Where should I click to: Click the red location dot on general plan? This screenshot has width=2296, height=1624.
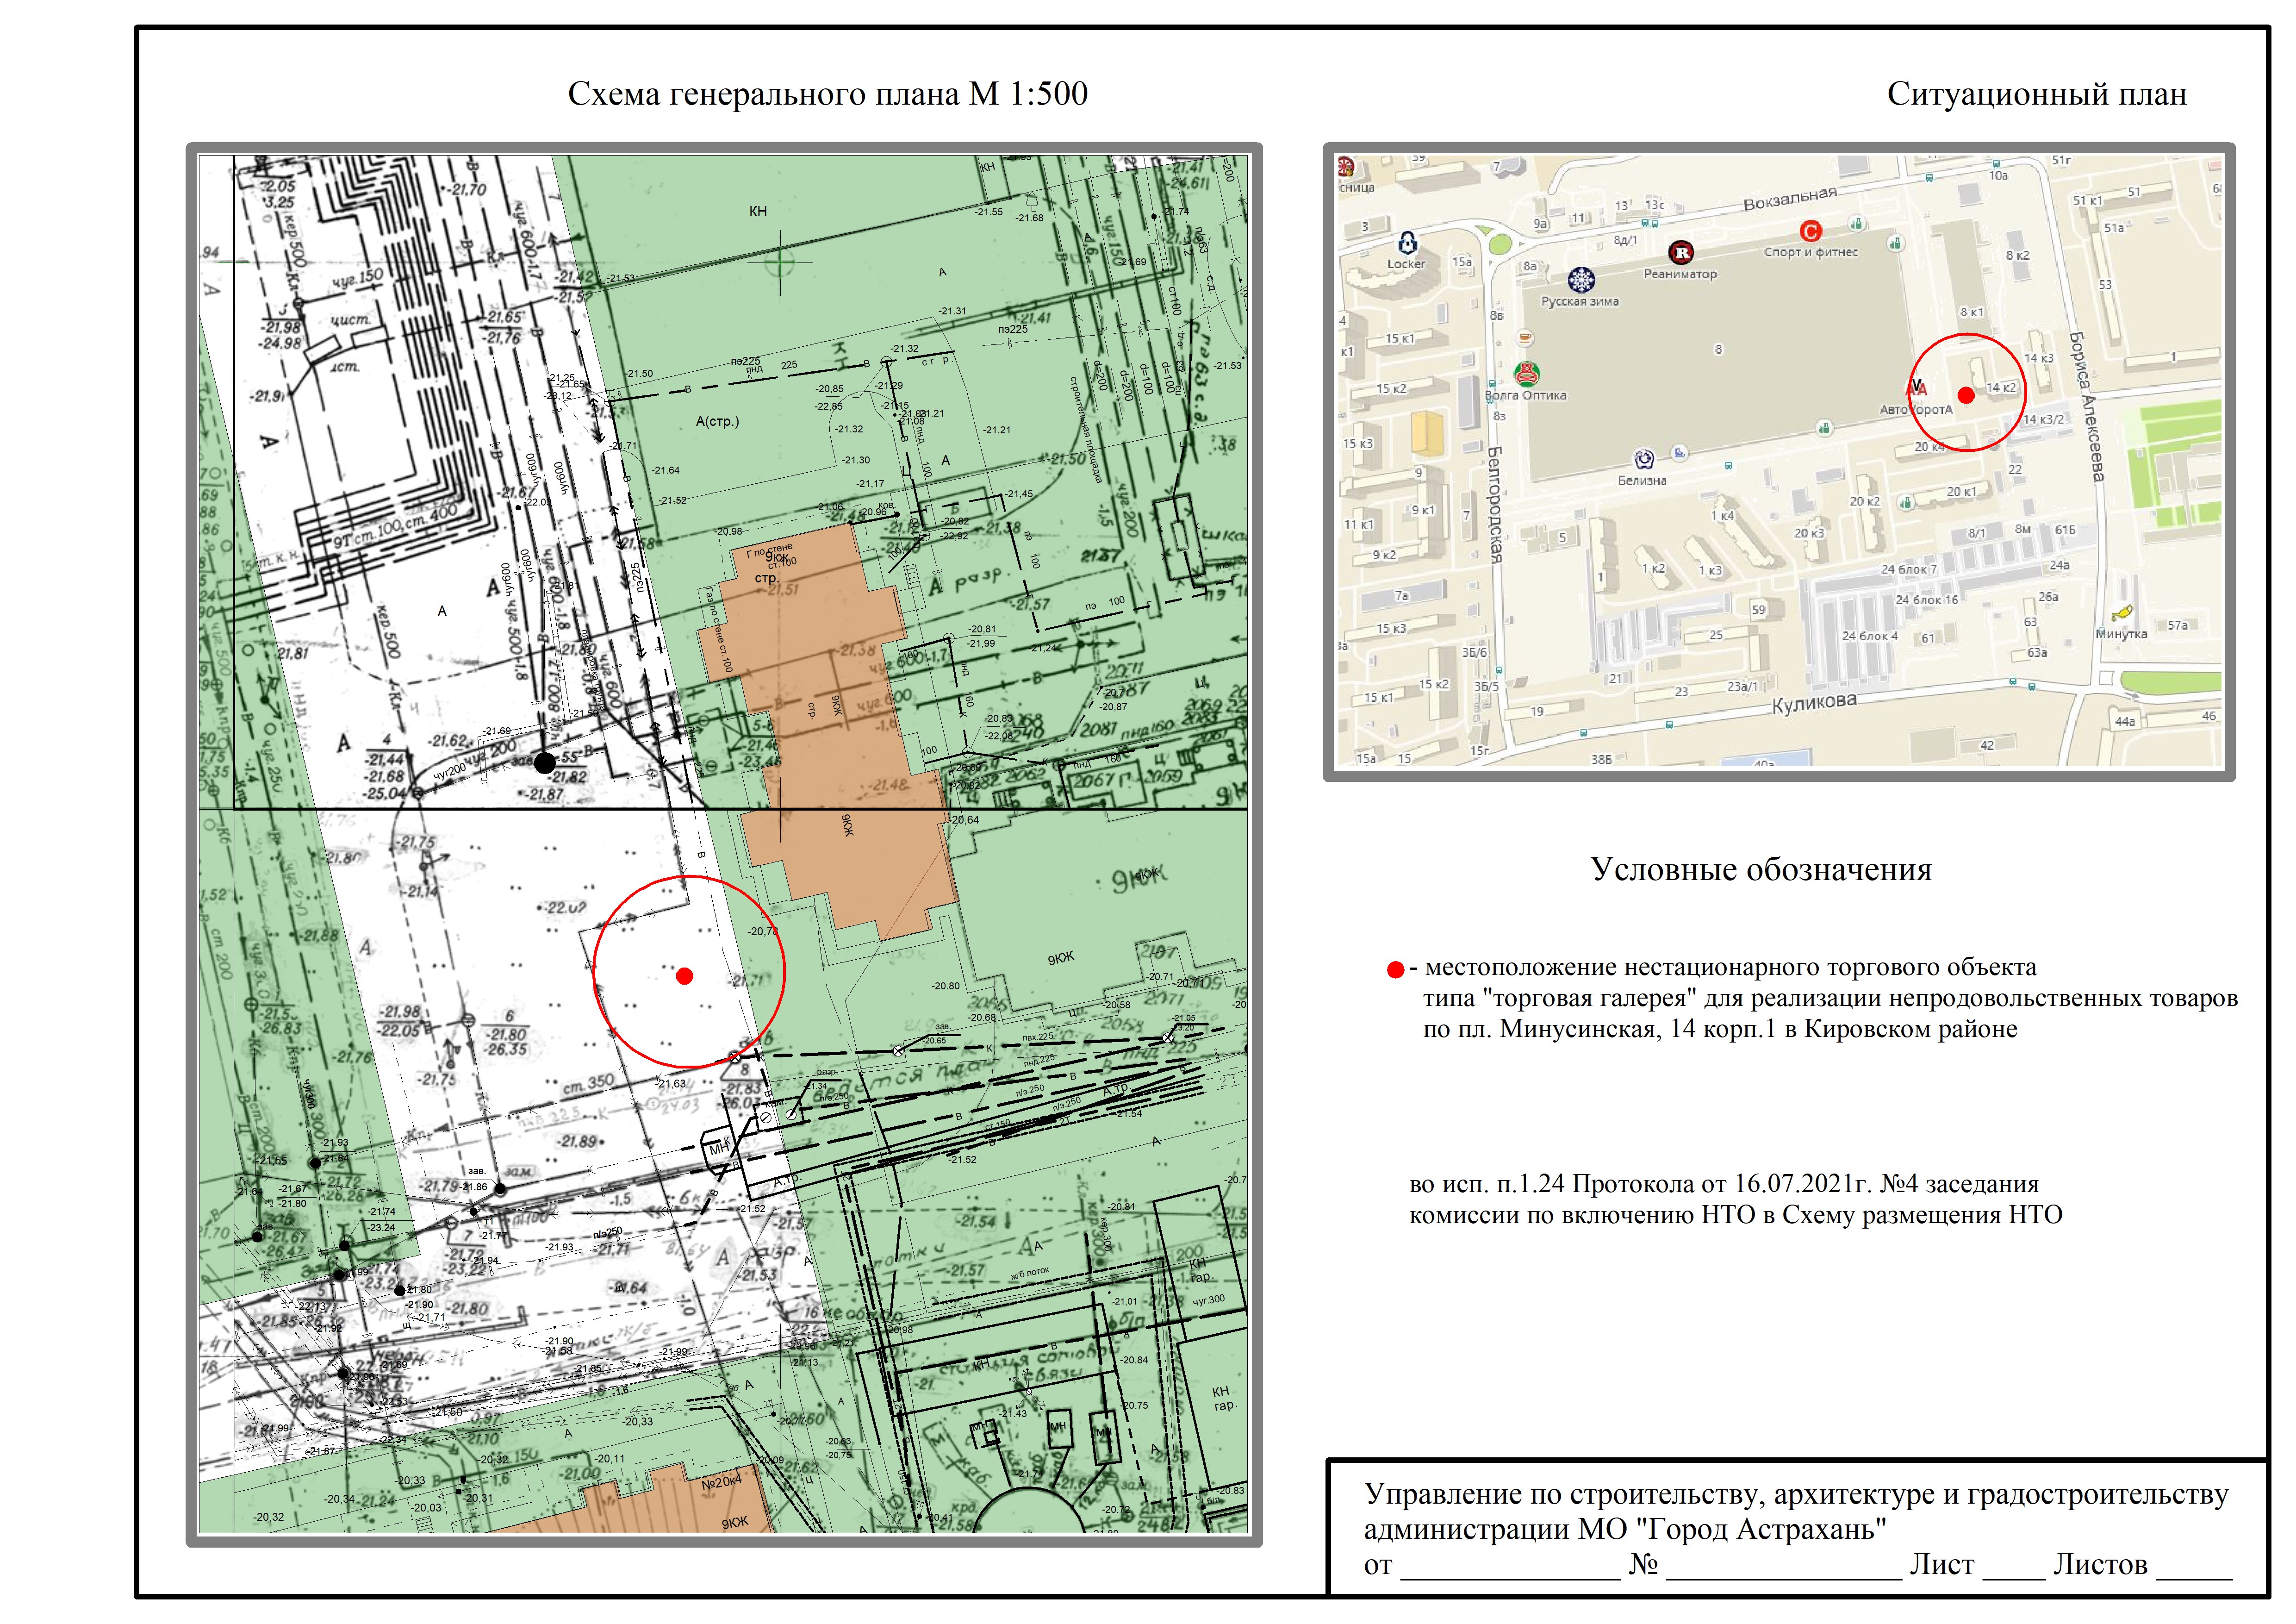coord(684,976)
